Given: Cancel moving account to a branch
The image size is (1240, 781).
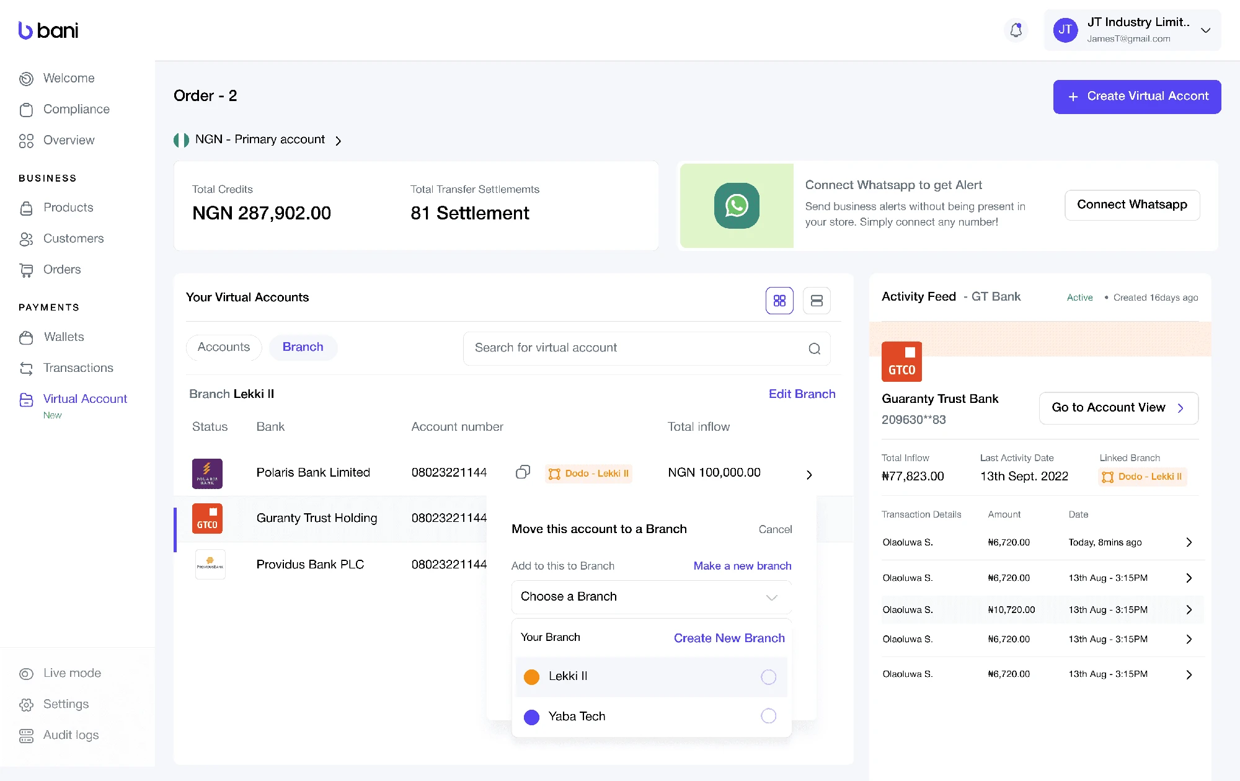Looking at the screenshot, I should click(775, 529).
